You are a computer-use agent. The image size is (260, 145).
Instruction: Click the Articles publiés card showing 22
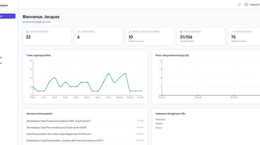[x=47, y=37]
